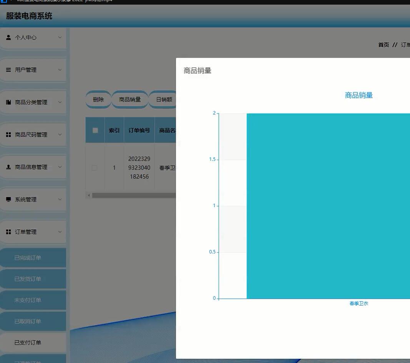Screen dimensions: 410x363
Task: Expand the 商品分类管理 chevron
Action: pyautogui.click(x=60, y=102)
